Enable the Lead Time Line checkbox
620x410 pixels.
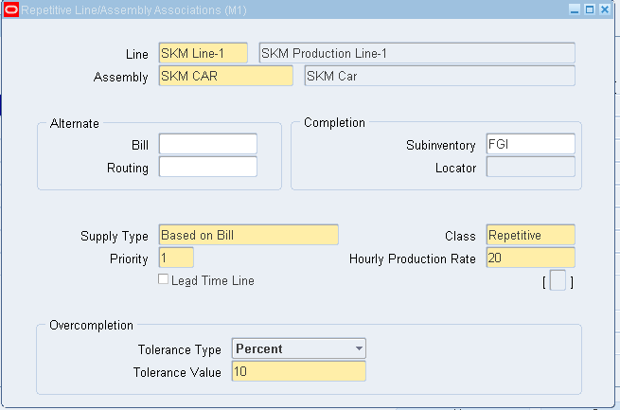pyautogui.click(x=164, y=280)
